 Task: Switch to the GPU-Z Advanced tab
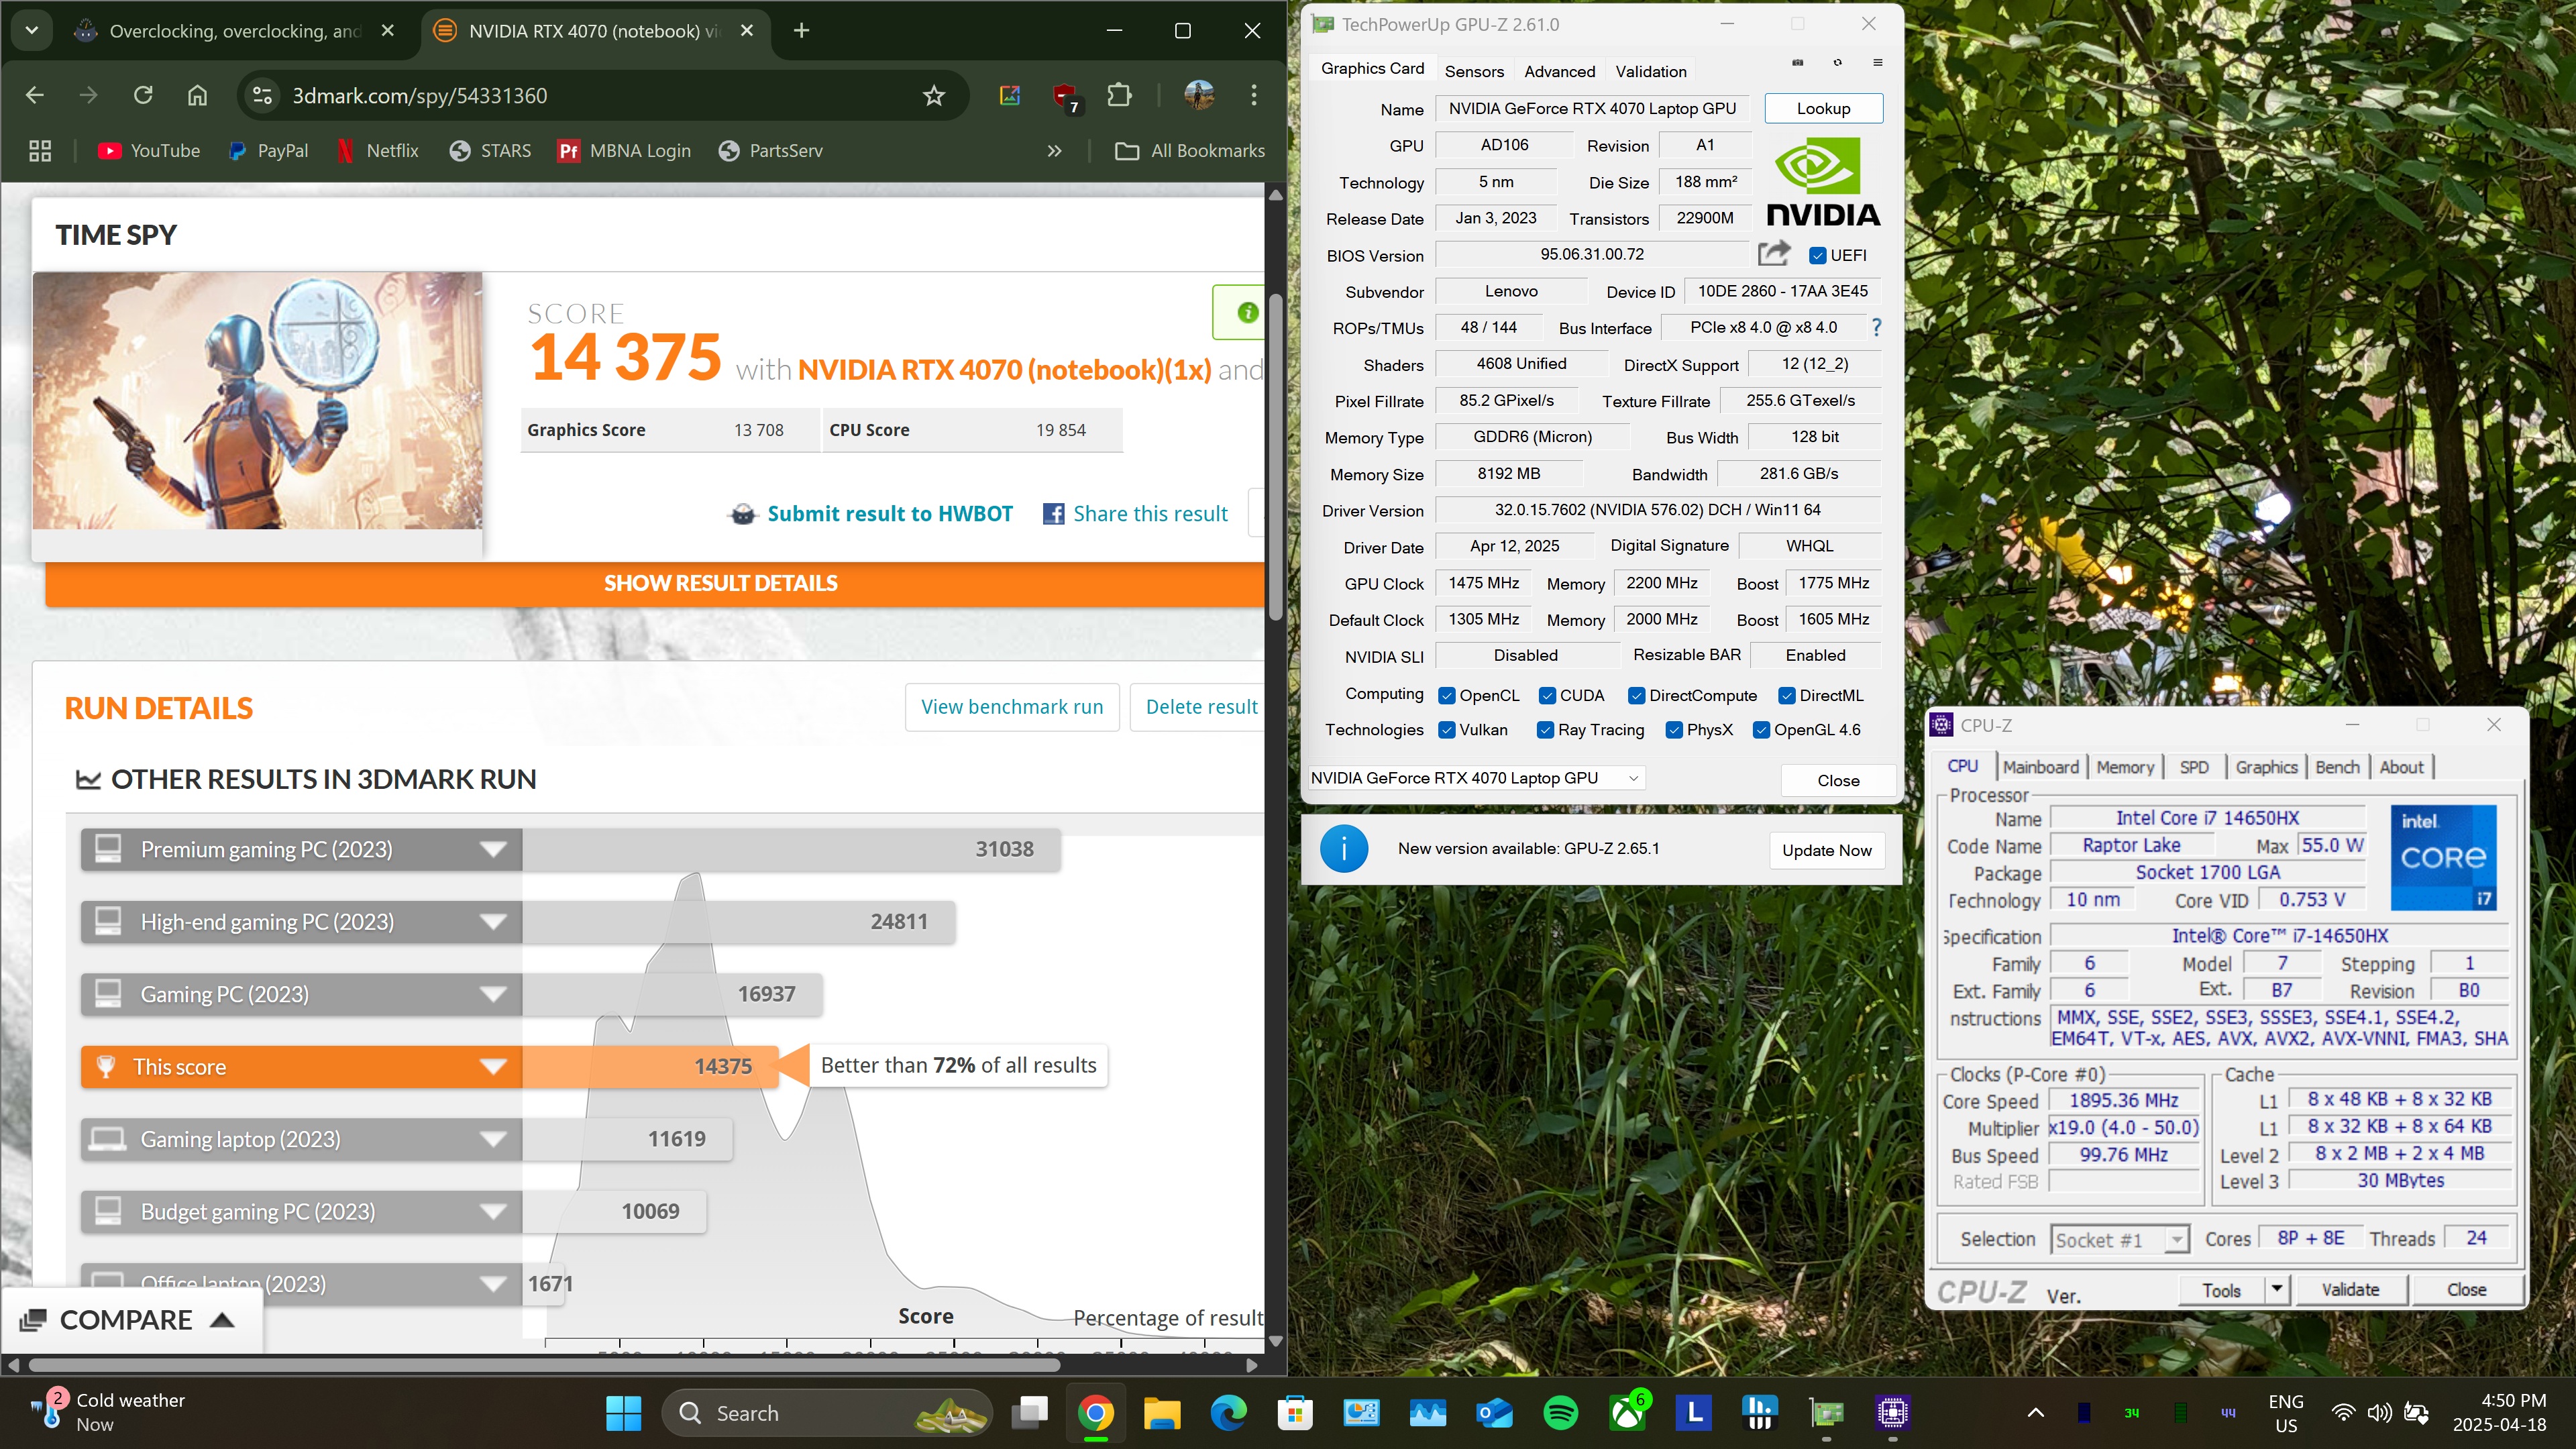1559,71
